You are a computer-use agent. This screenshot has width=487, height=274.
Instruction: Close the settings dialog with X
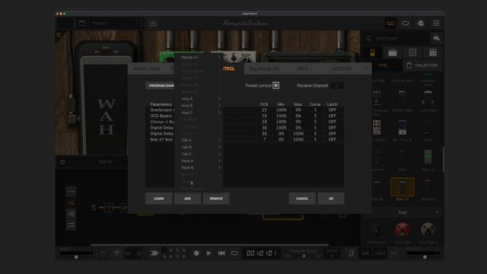coord(366,68)
